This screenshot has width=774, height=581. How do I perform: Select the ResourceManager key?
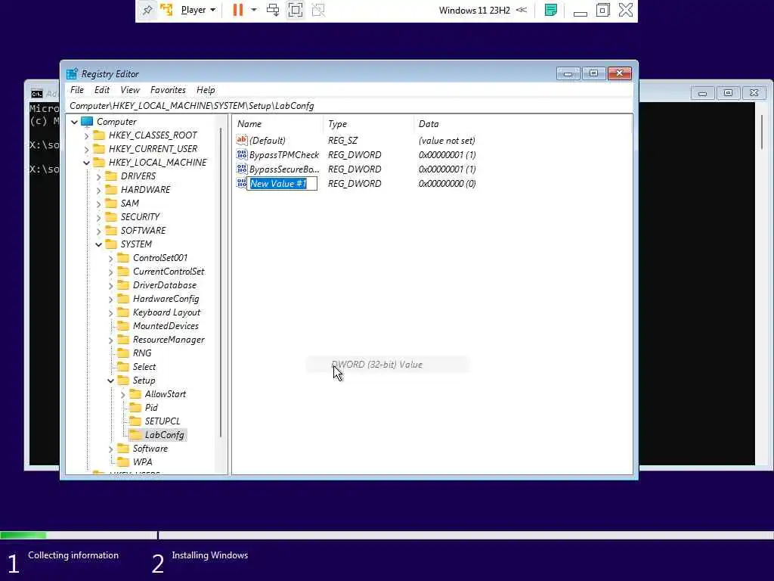(x=169, y=340)
